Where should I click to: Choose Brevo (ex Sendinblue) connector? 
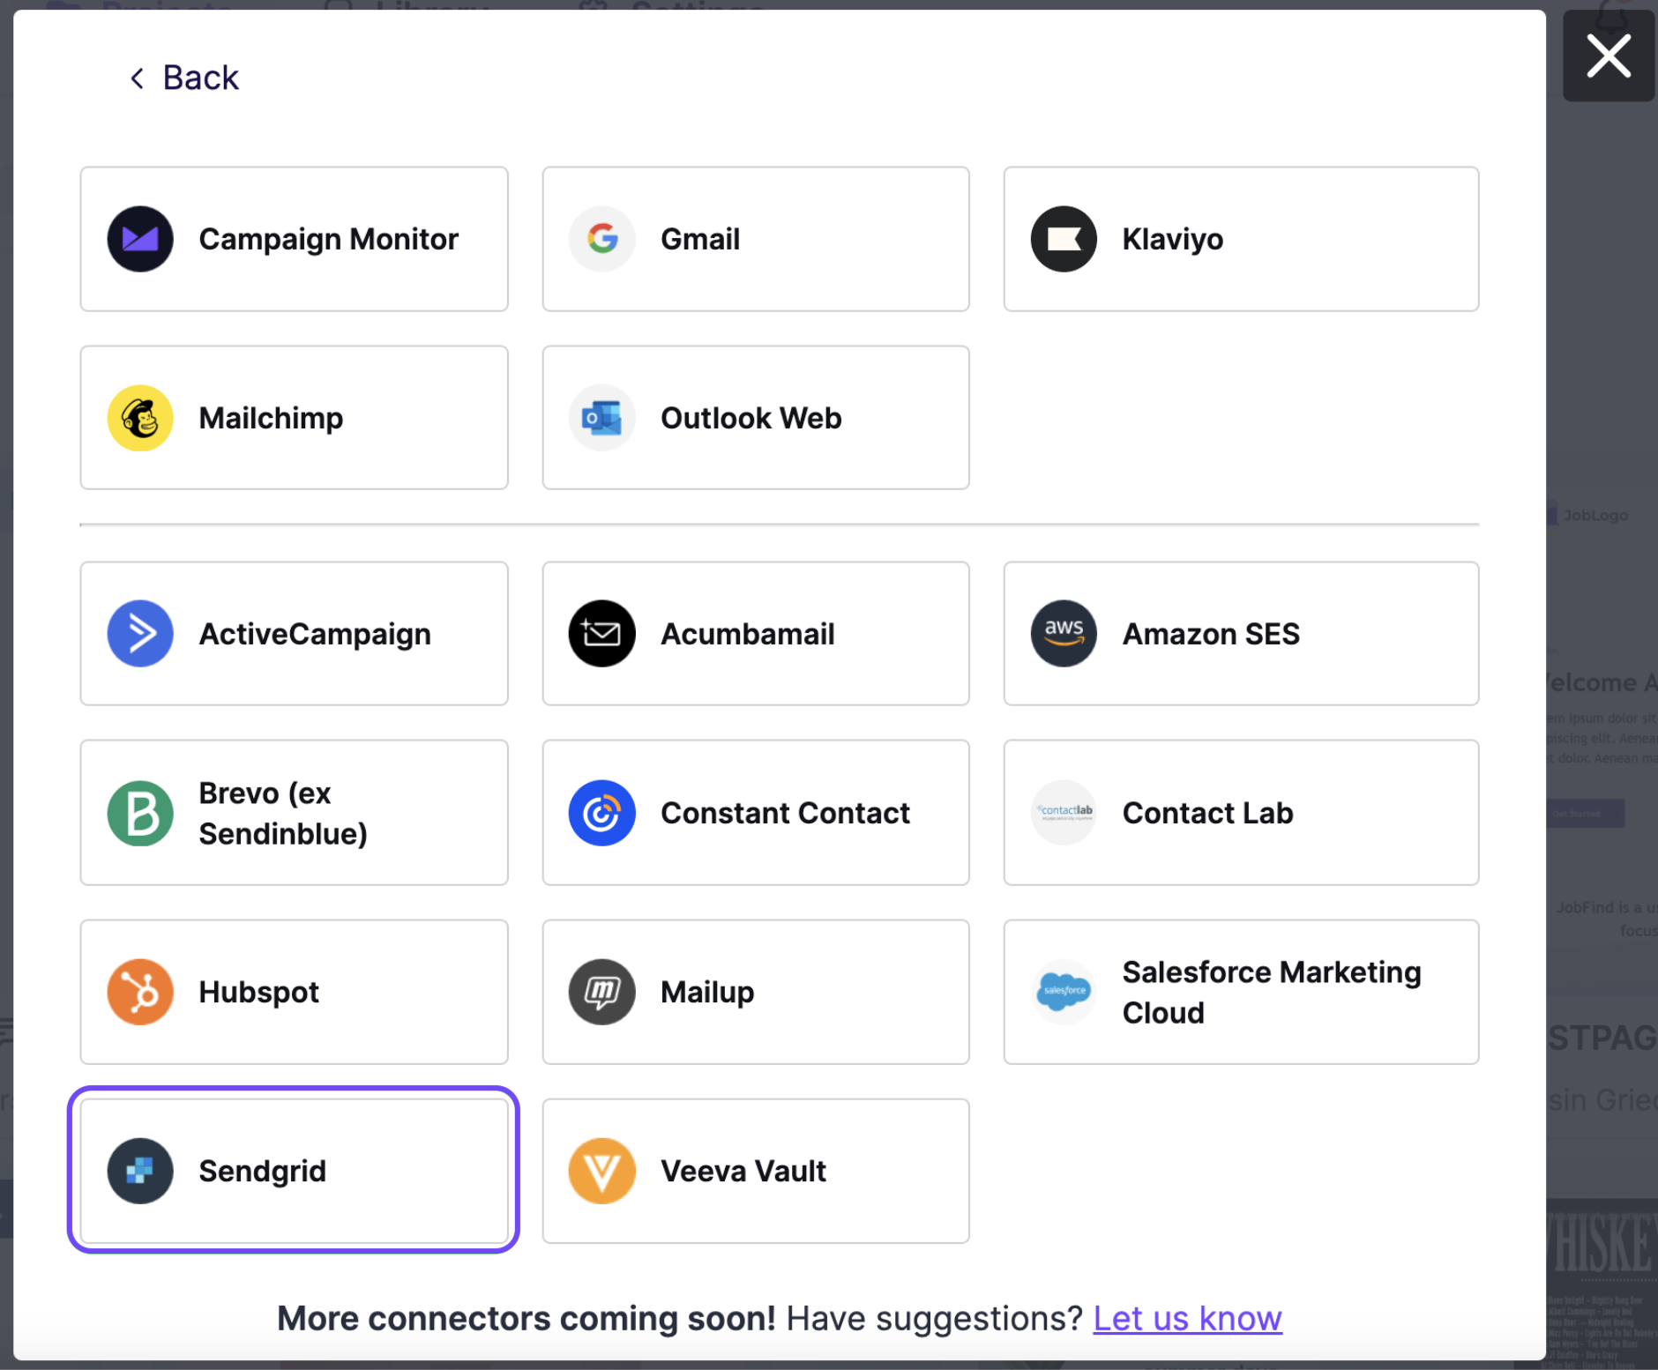(294, 813)
